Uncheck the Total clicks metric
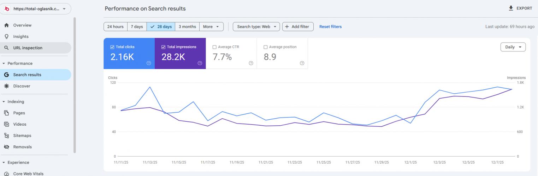 pos(112,47)
